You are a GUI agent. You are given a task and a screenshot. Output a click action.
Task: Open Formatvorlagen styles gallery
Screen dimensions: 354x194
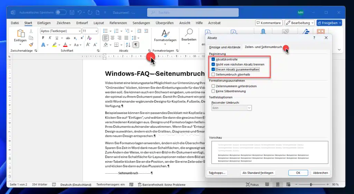pos(165,37)
